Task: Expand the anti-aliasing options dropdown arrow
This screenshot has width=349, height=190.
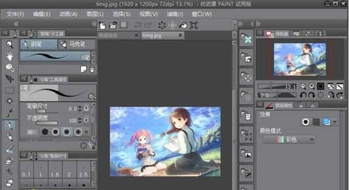Action: tap(86, 132)
